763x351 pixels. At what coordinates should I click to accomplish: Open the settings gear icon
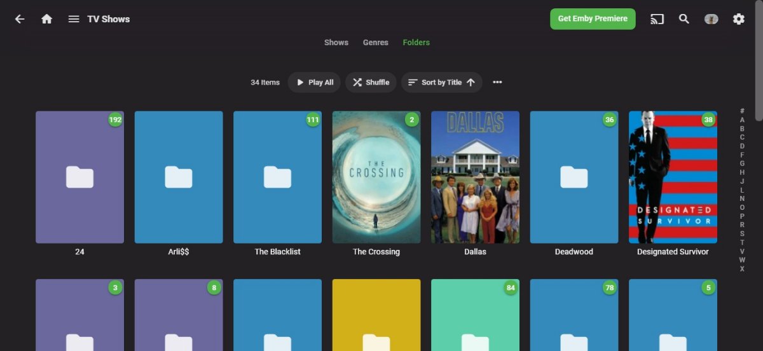(738, 19)
